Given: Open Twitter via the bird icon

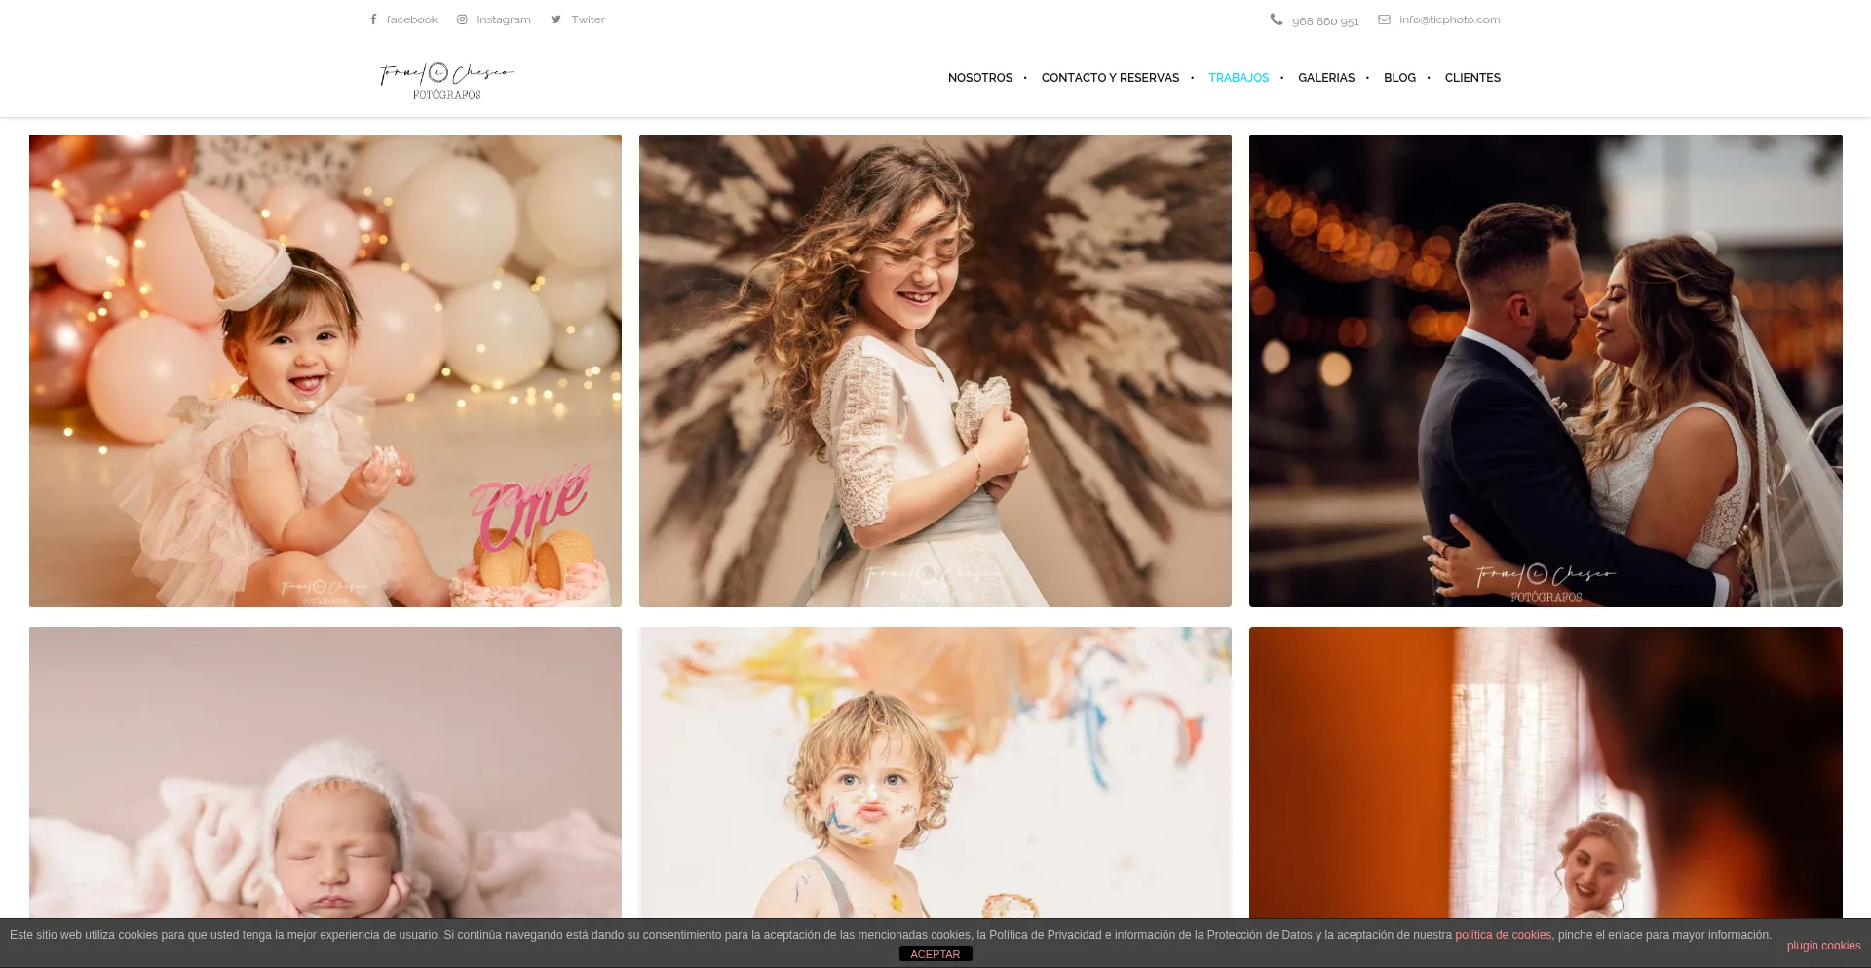Looking at the screenshot, I should coord(555,19).
